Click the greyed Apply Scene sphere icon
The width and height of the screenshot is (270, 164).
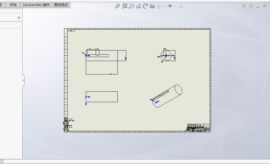181,6
